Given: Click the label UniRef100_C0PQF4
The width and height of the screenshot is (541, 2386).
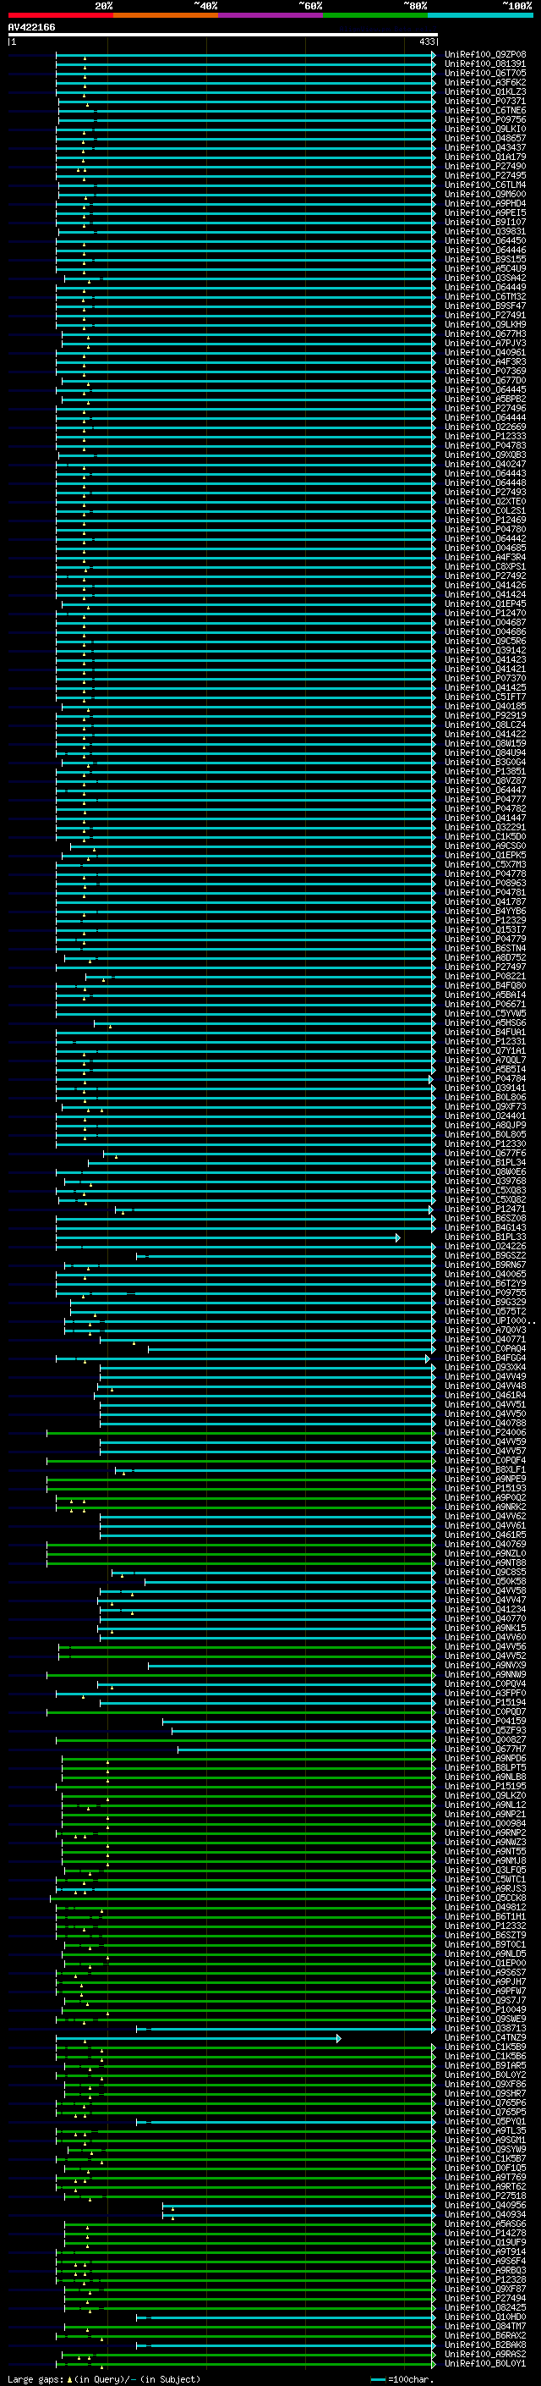Looking at the screenshot, I should click(x=485, y=1461).
